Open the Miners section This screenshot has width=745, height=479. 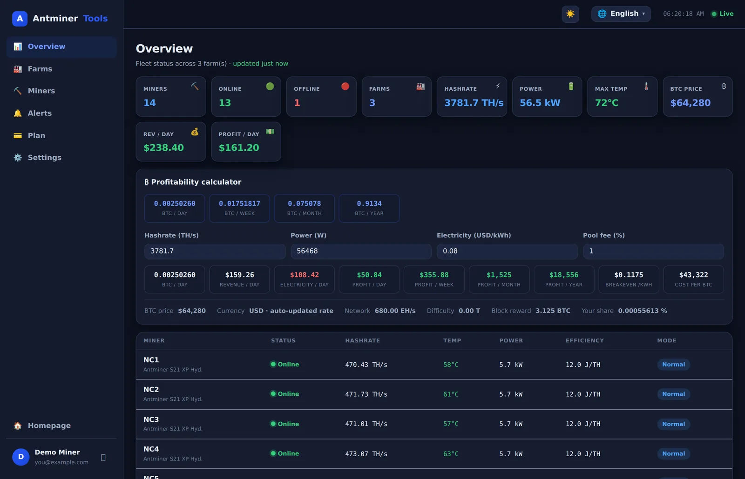pos(61,91)
